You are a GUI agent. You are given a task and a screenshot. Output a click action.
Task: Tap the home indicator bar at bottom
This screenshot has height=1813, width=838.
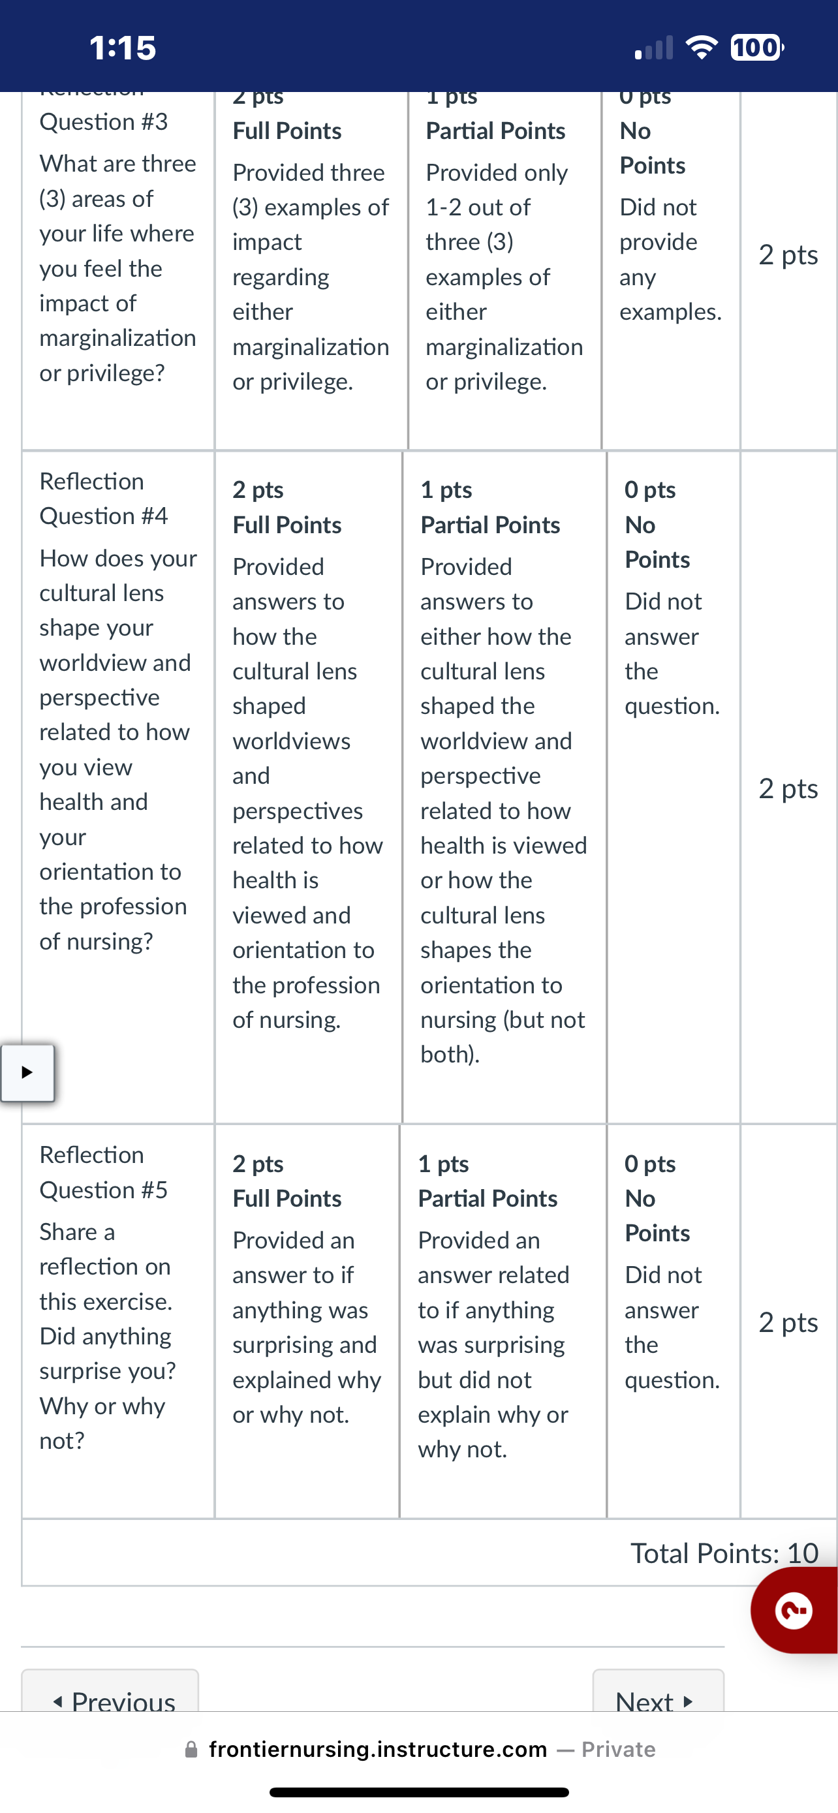420,1792
